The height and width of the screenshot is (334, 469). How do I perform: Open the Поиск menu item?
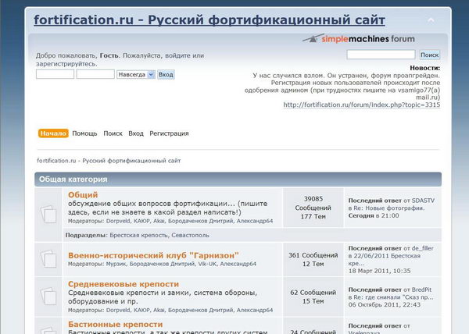point(113,133)
